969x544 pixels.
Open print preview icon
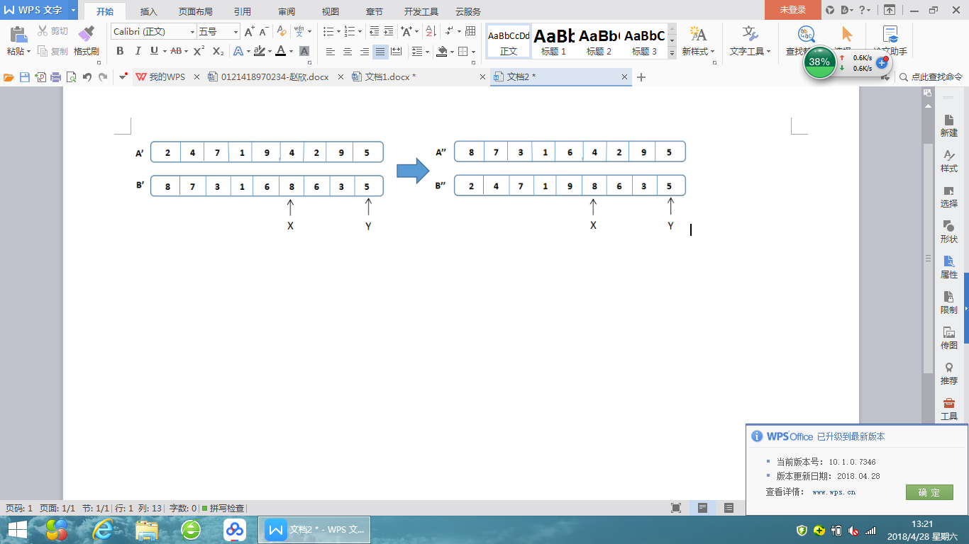click(72, 77)
